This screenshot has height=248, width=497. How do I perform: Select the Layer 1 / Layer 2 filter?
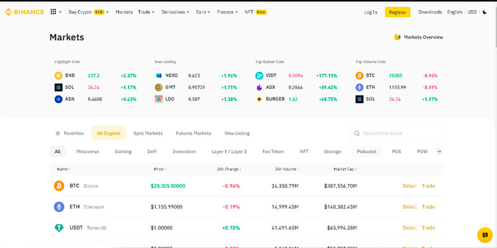[229, 151]
